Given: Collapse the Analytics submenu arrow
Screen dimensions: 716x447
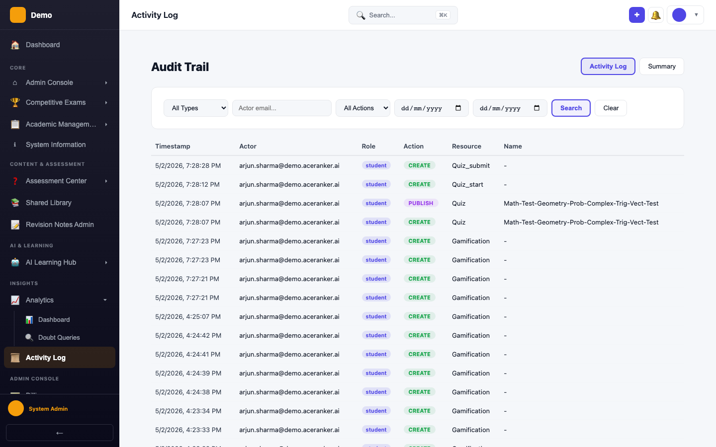Looking at the screenshot, I should tap(105, 300).
